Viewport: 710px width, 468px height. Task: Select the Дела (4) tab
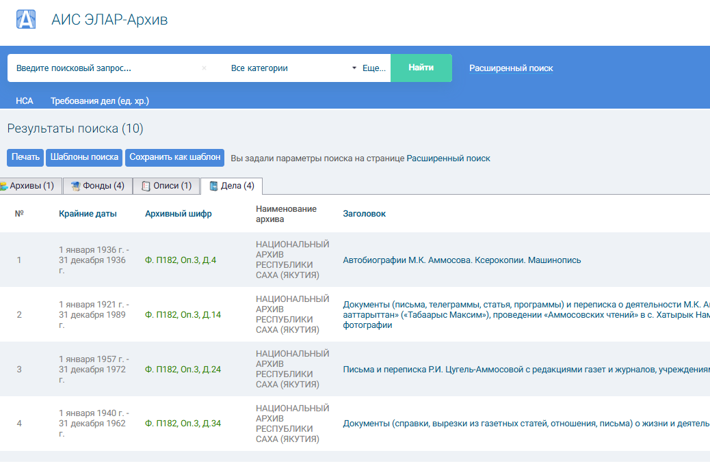tap(231, 186)
